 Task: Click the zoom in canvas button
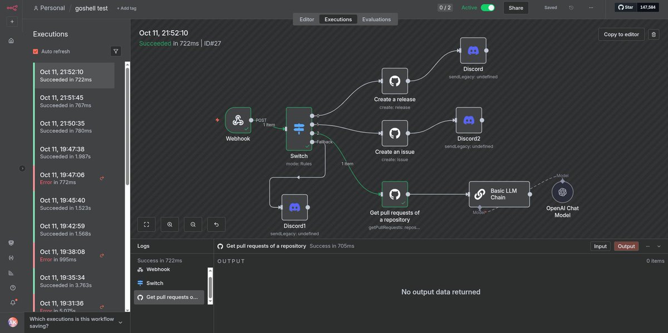click(170, 224)
